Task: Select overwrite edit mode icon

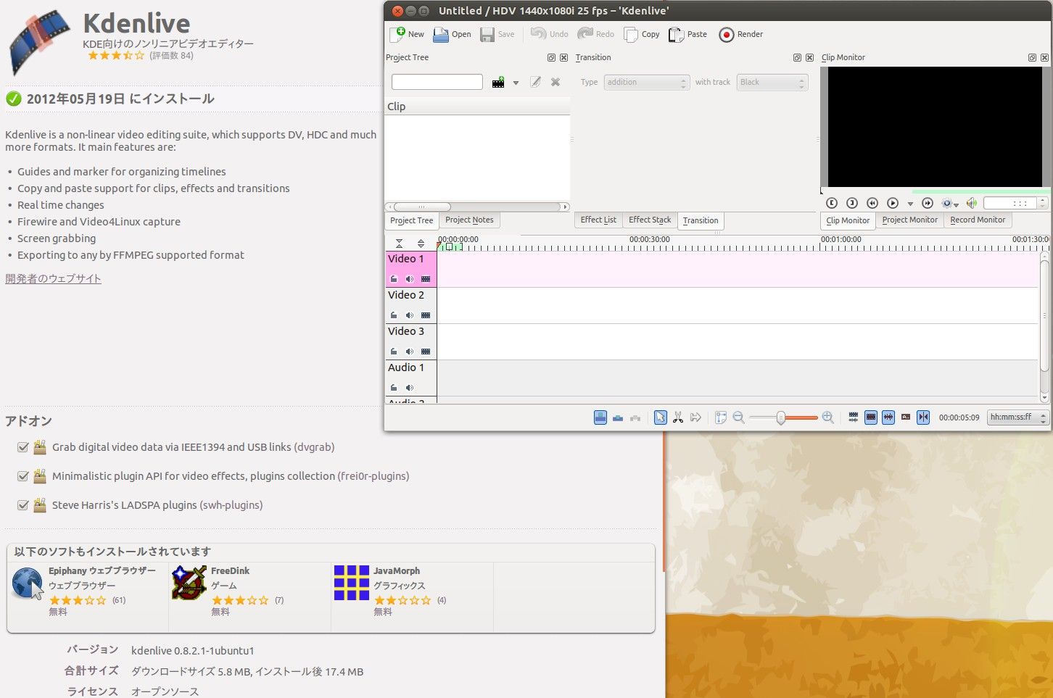Action: click(618, 417)
